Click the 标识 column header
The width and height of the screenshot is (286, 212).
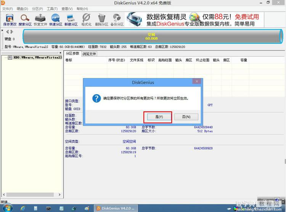151,60
